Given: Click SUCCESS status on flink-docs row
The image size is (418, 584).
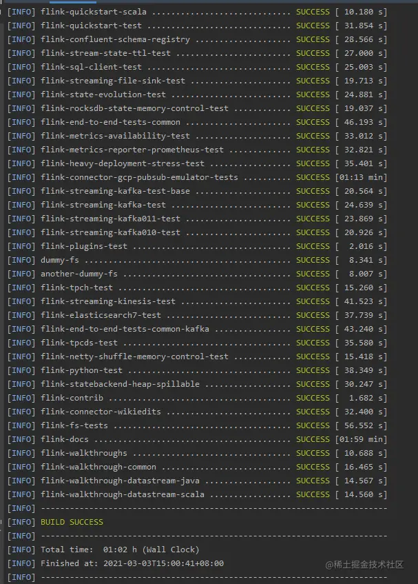Looking at the screenshot, I should pos(313,439).
